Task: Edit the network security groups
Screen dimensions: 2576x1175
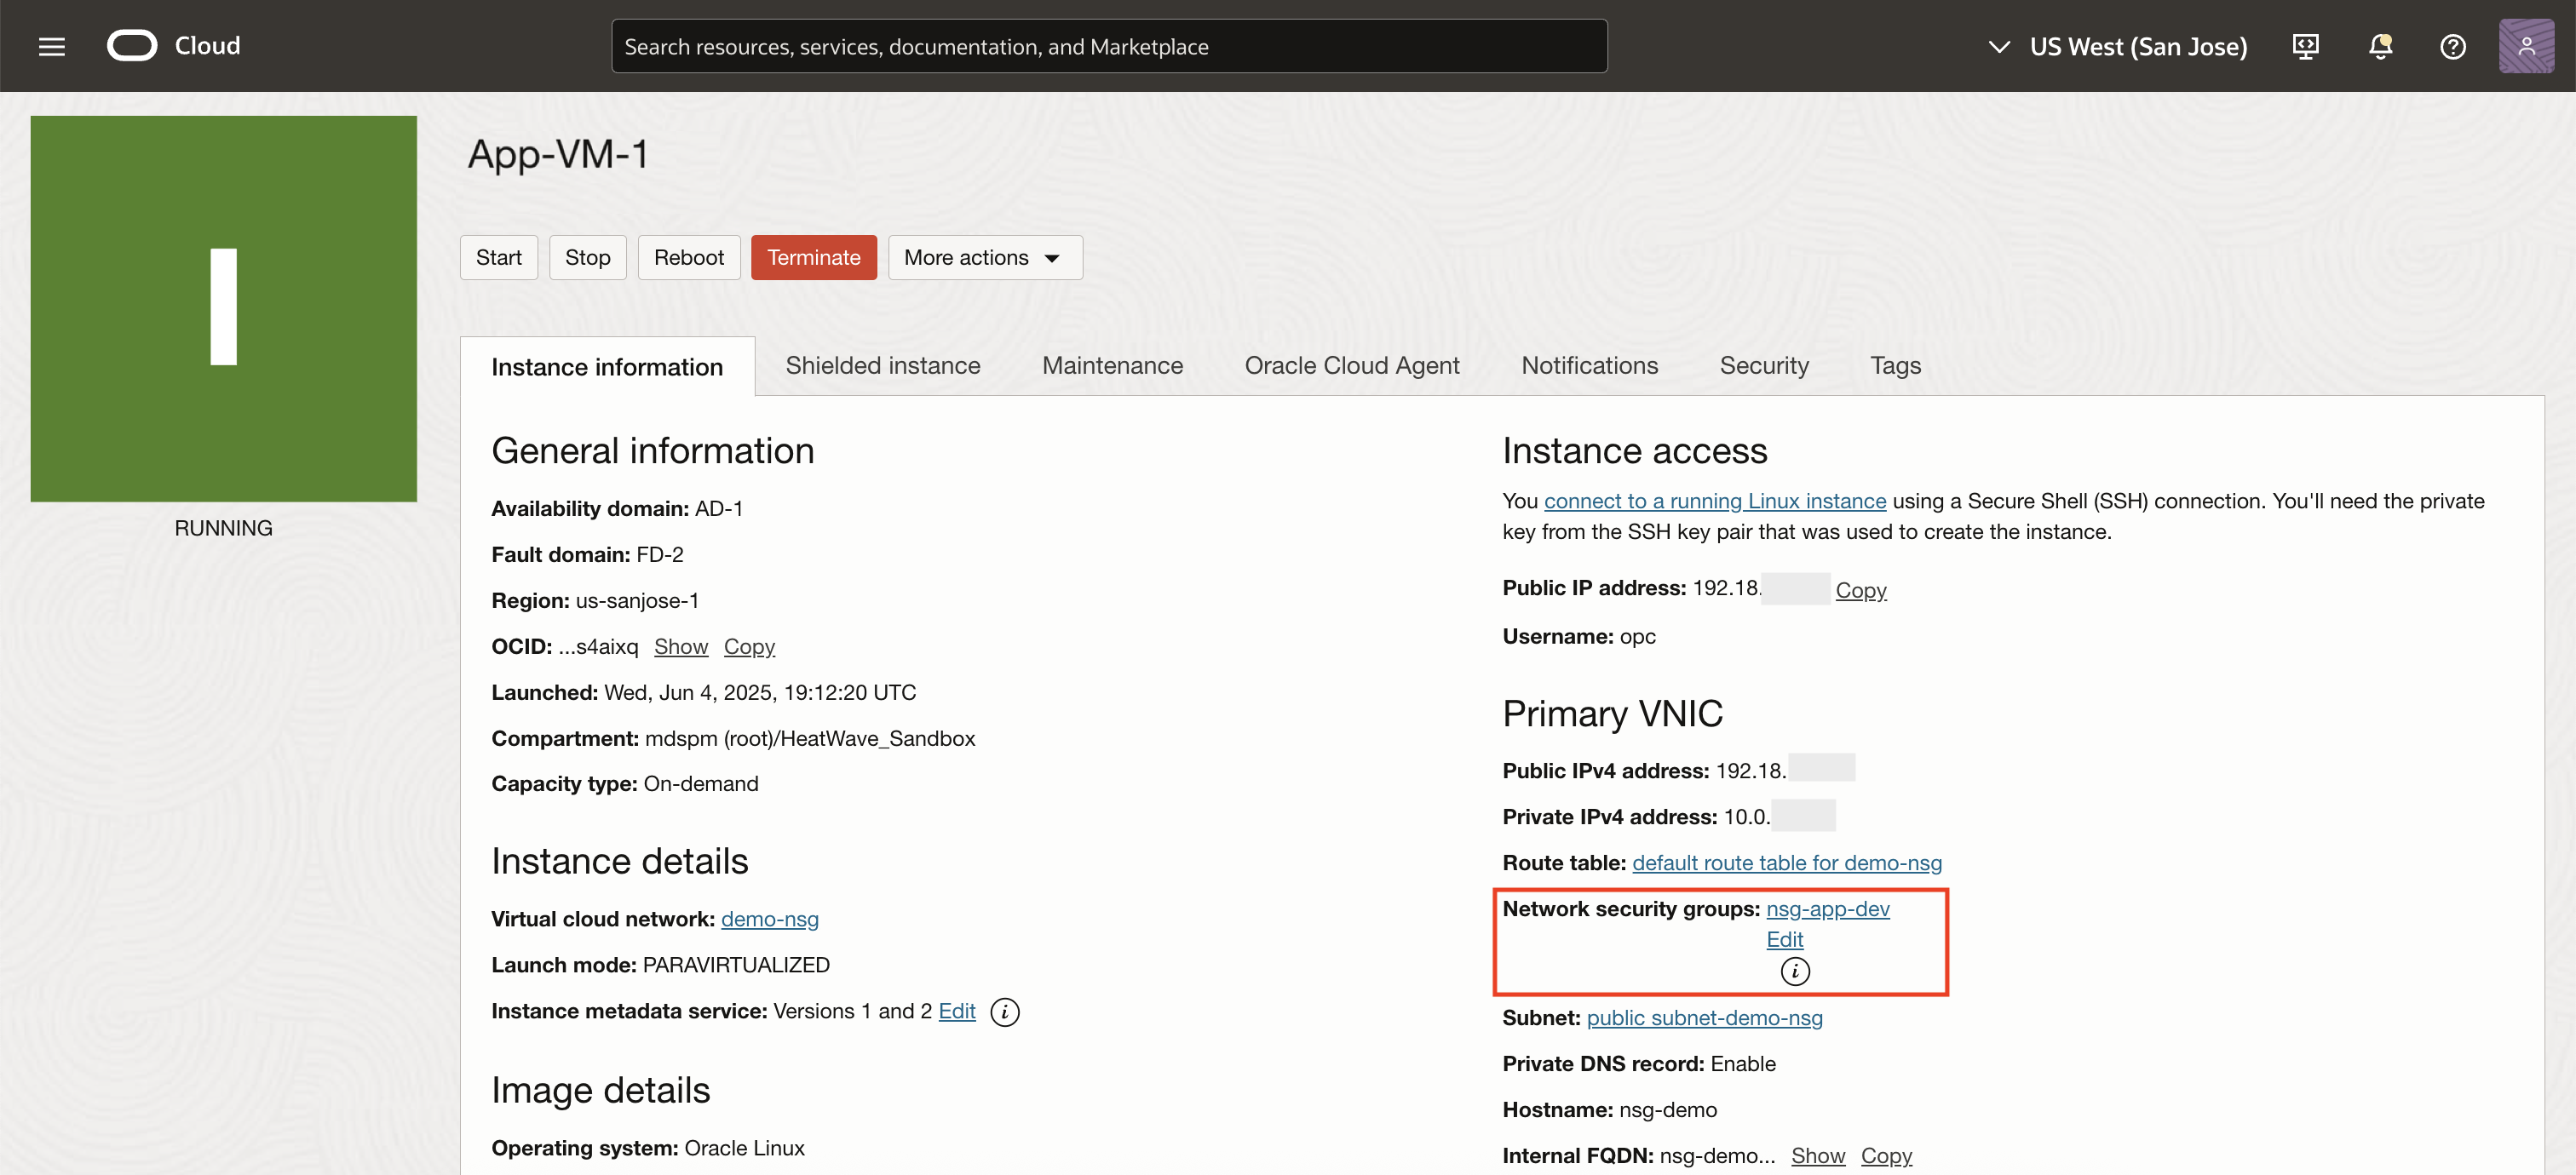Action: point(1784,939)
